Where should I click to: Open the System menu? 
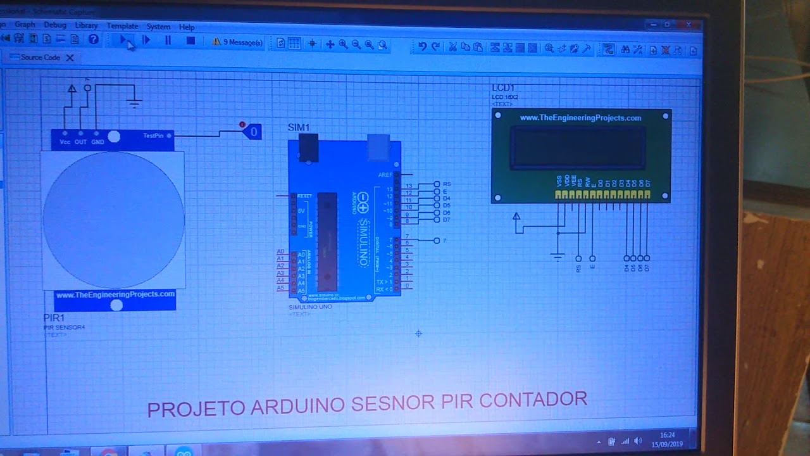158,27
